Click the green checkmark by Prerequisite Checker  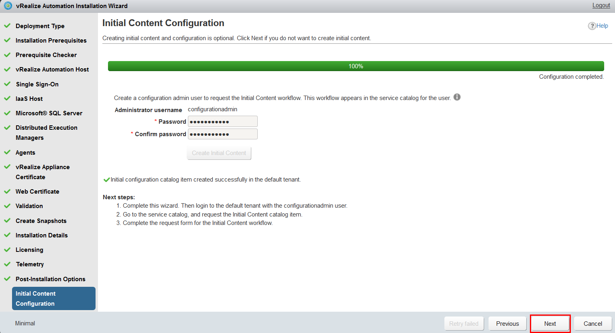pos(7,55)
